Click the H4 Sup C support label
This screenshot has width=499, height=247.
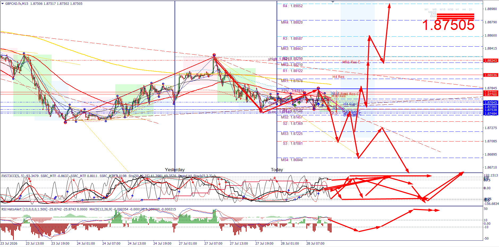351,104
